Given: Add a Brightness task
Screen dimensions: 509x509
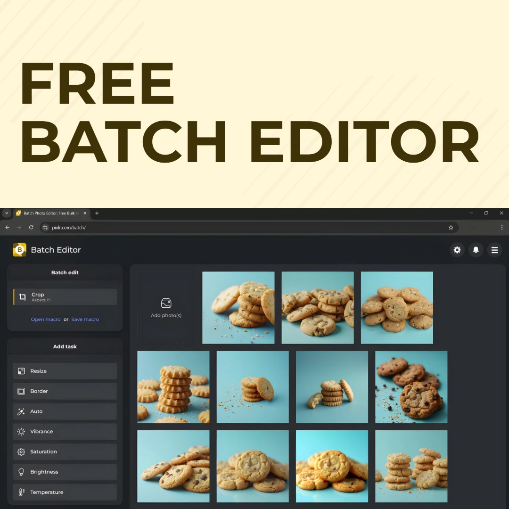Looking at the screenshot, I should [65, 472].
